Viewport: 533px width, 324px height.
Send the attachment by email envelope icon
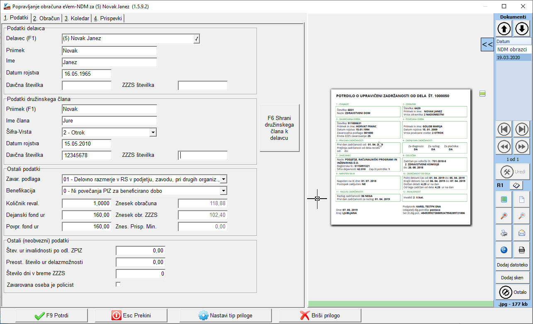[x=522, y=233]
